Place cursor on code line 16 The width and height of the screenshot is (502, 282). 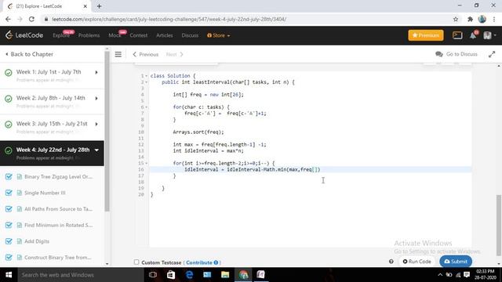[x=311, y=169]
